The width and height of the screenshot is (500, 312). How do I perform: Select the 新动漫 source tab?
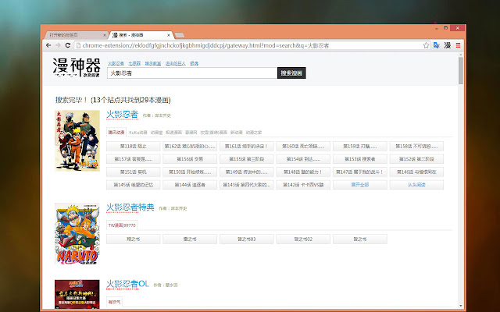point(237,133)
